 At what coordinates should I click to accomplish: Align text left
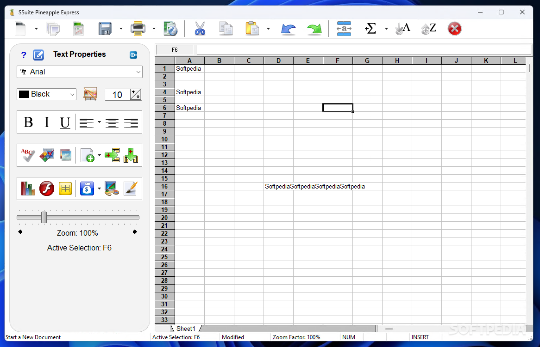(x=87, y=122)
